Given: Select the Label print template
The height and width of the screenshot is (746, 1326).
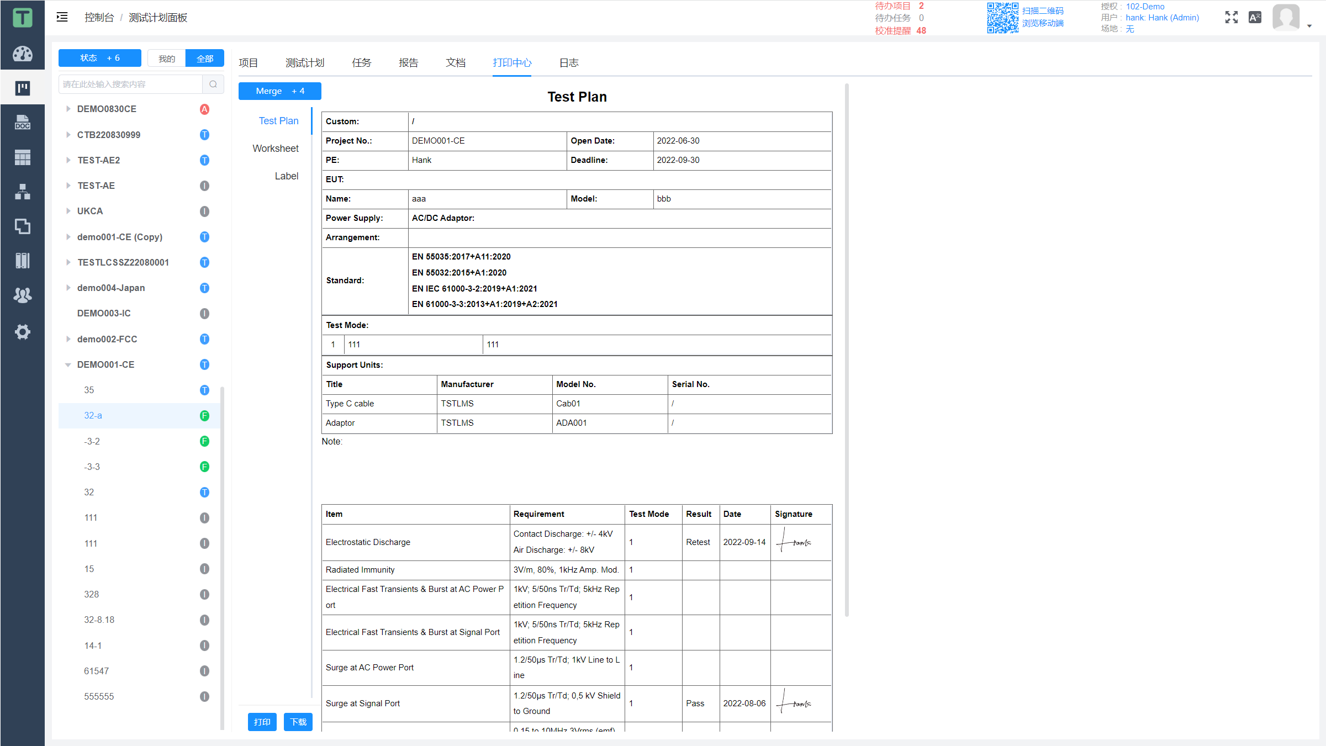Looking at the screenshot, I should point(287,176).
